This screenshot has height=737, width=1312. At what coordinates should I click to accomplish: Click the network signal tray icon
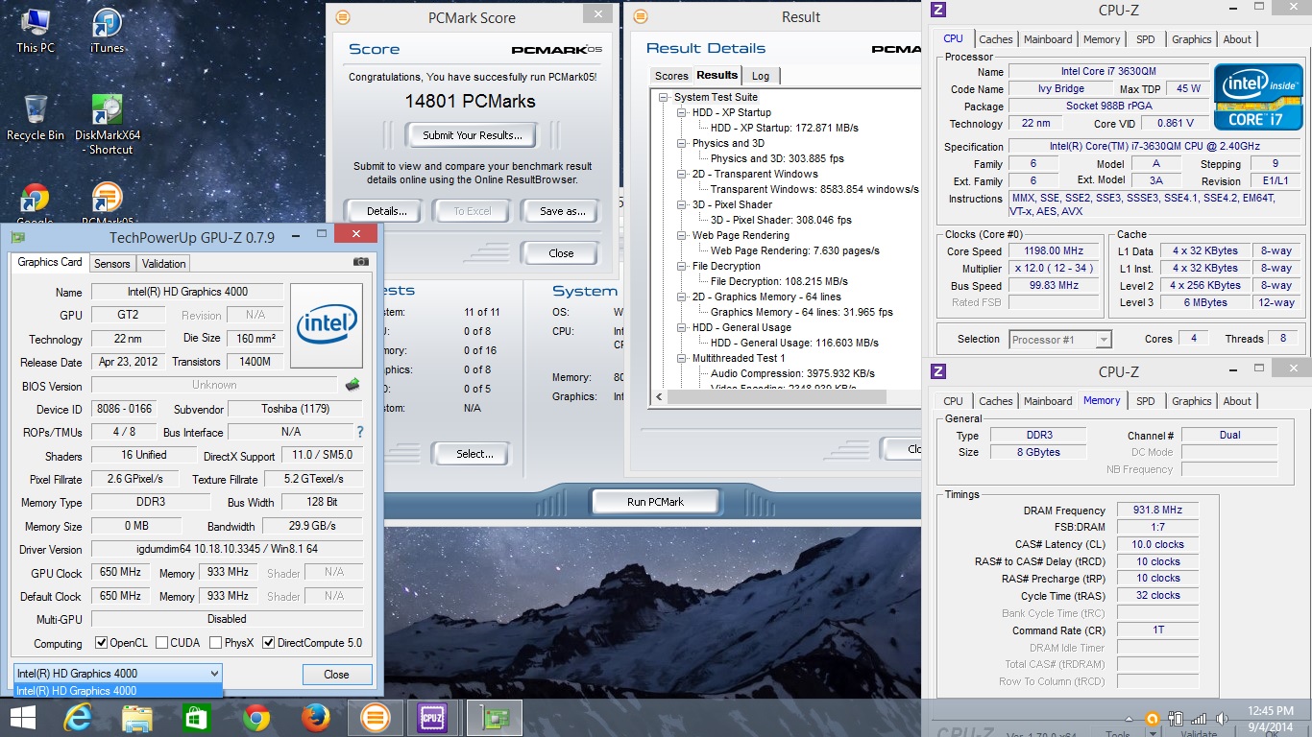pyautogui.click(x=1199, y=718)
